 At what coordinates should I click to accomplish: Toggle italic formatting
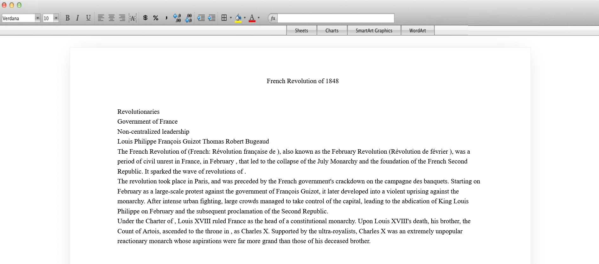(77, 18)
